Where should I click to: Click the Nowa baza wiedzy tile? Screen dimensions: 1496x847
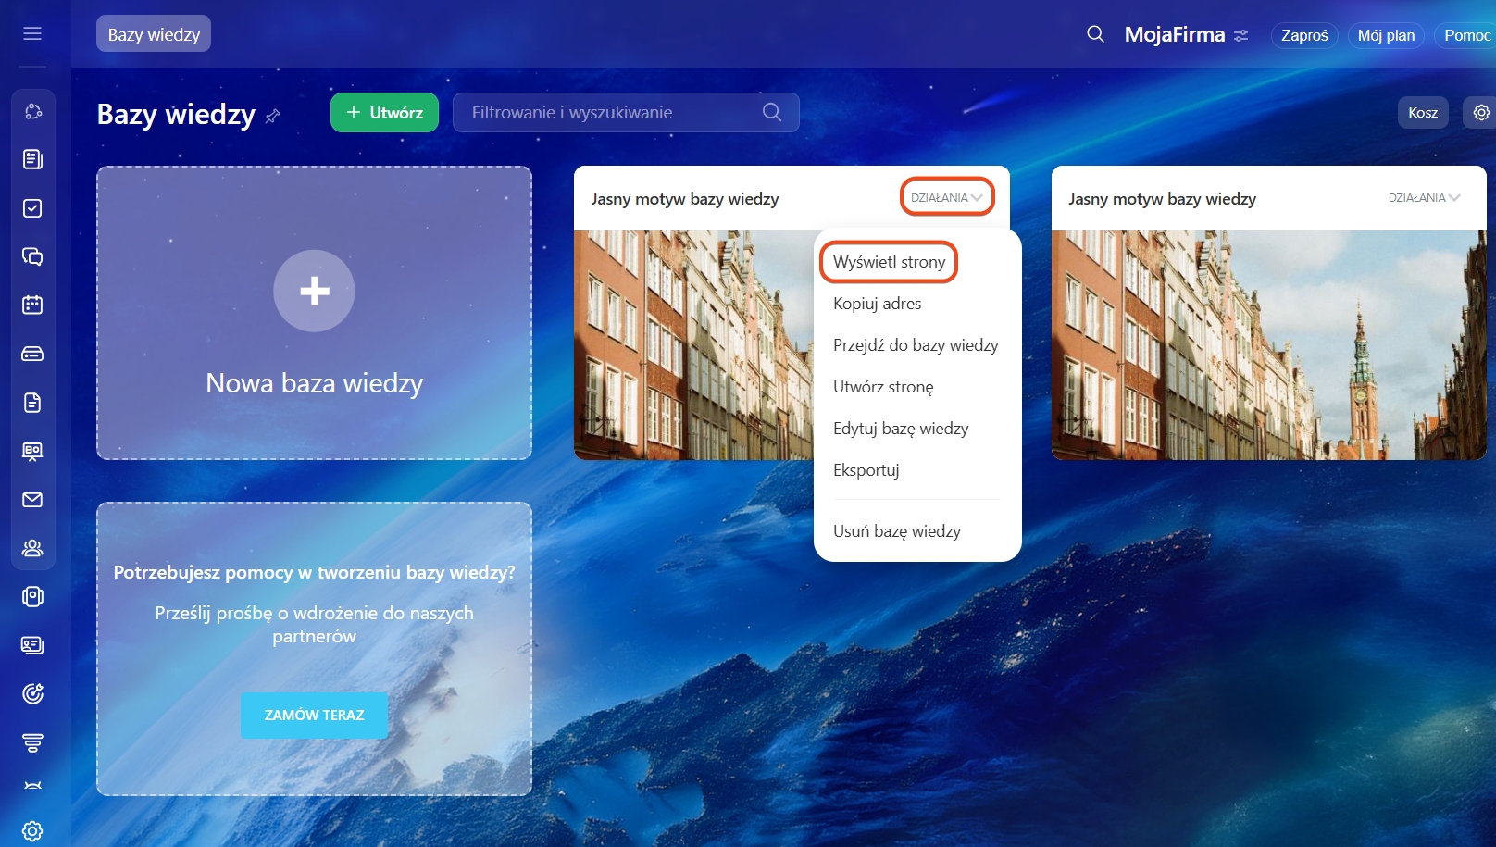point(314,313)
